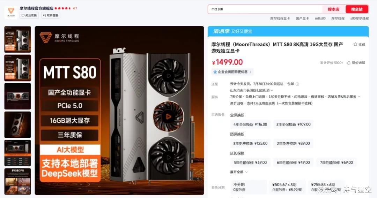Choose ¥505.67 x 3期 installment plan
This screenshot has width=377, height=198.
(287, 187)
